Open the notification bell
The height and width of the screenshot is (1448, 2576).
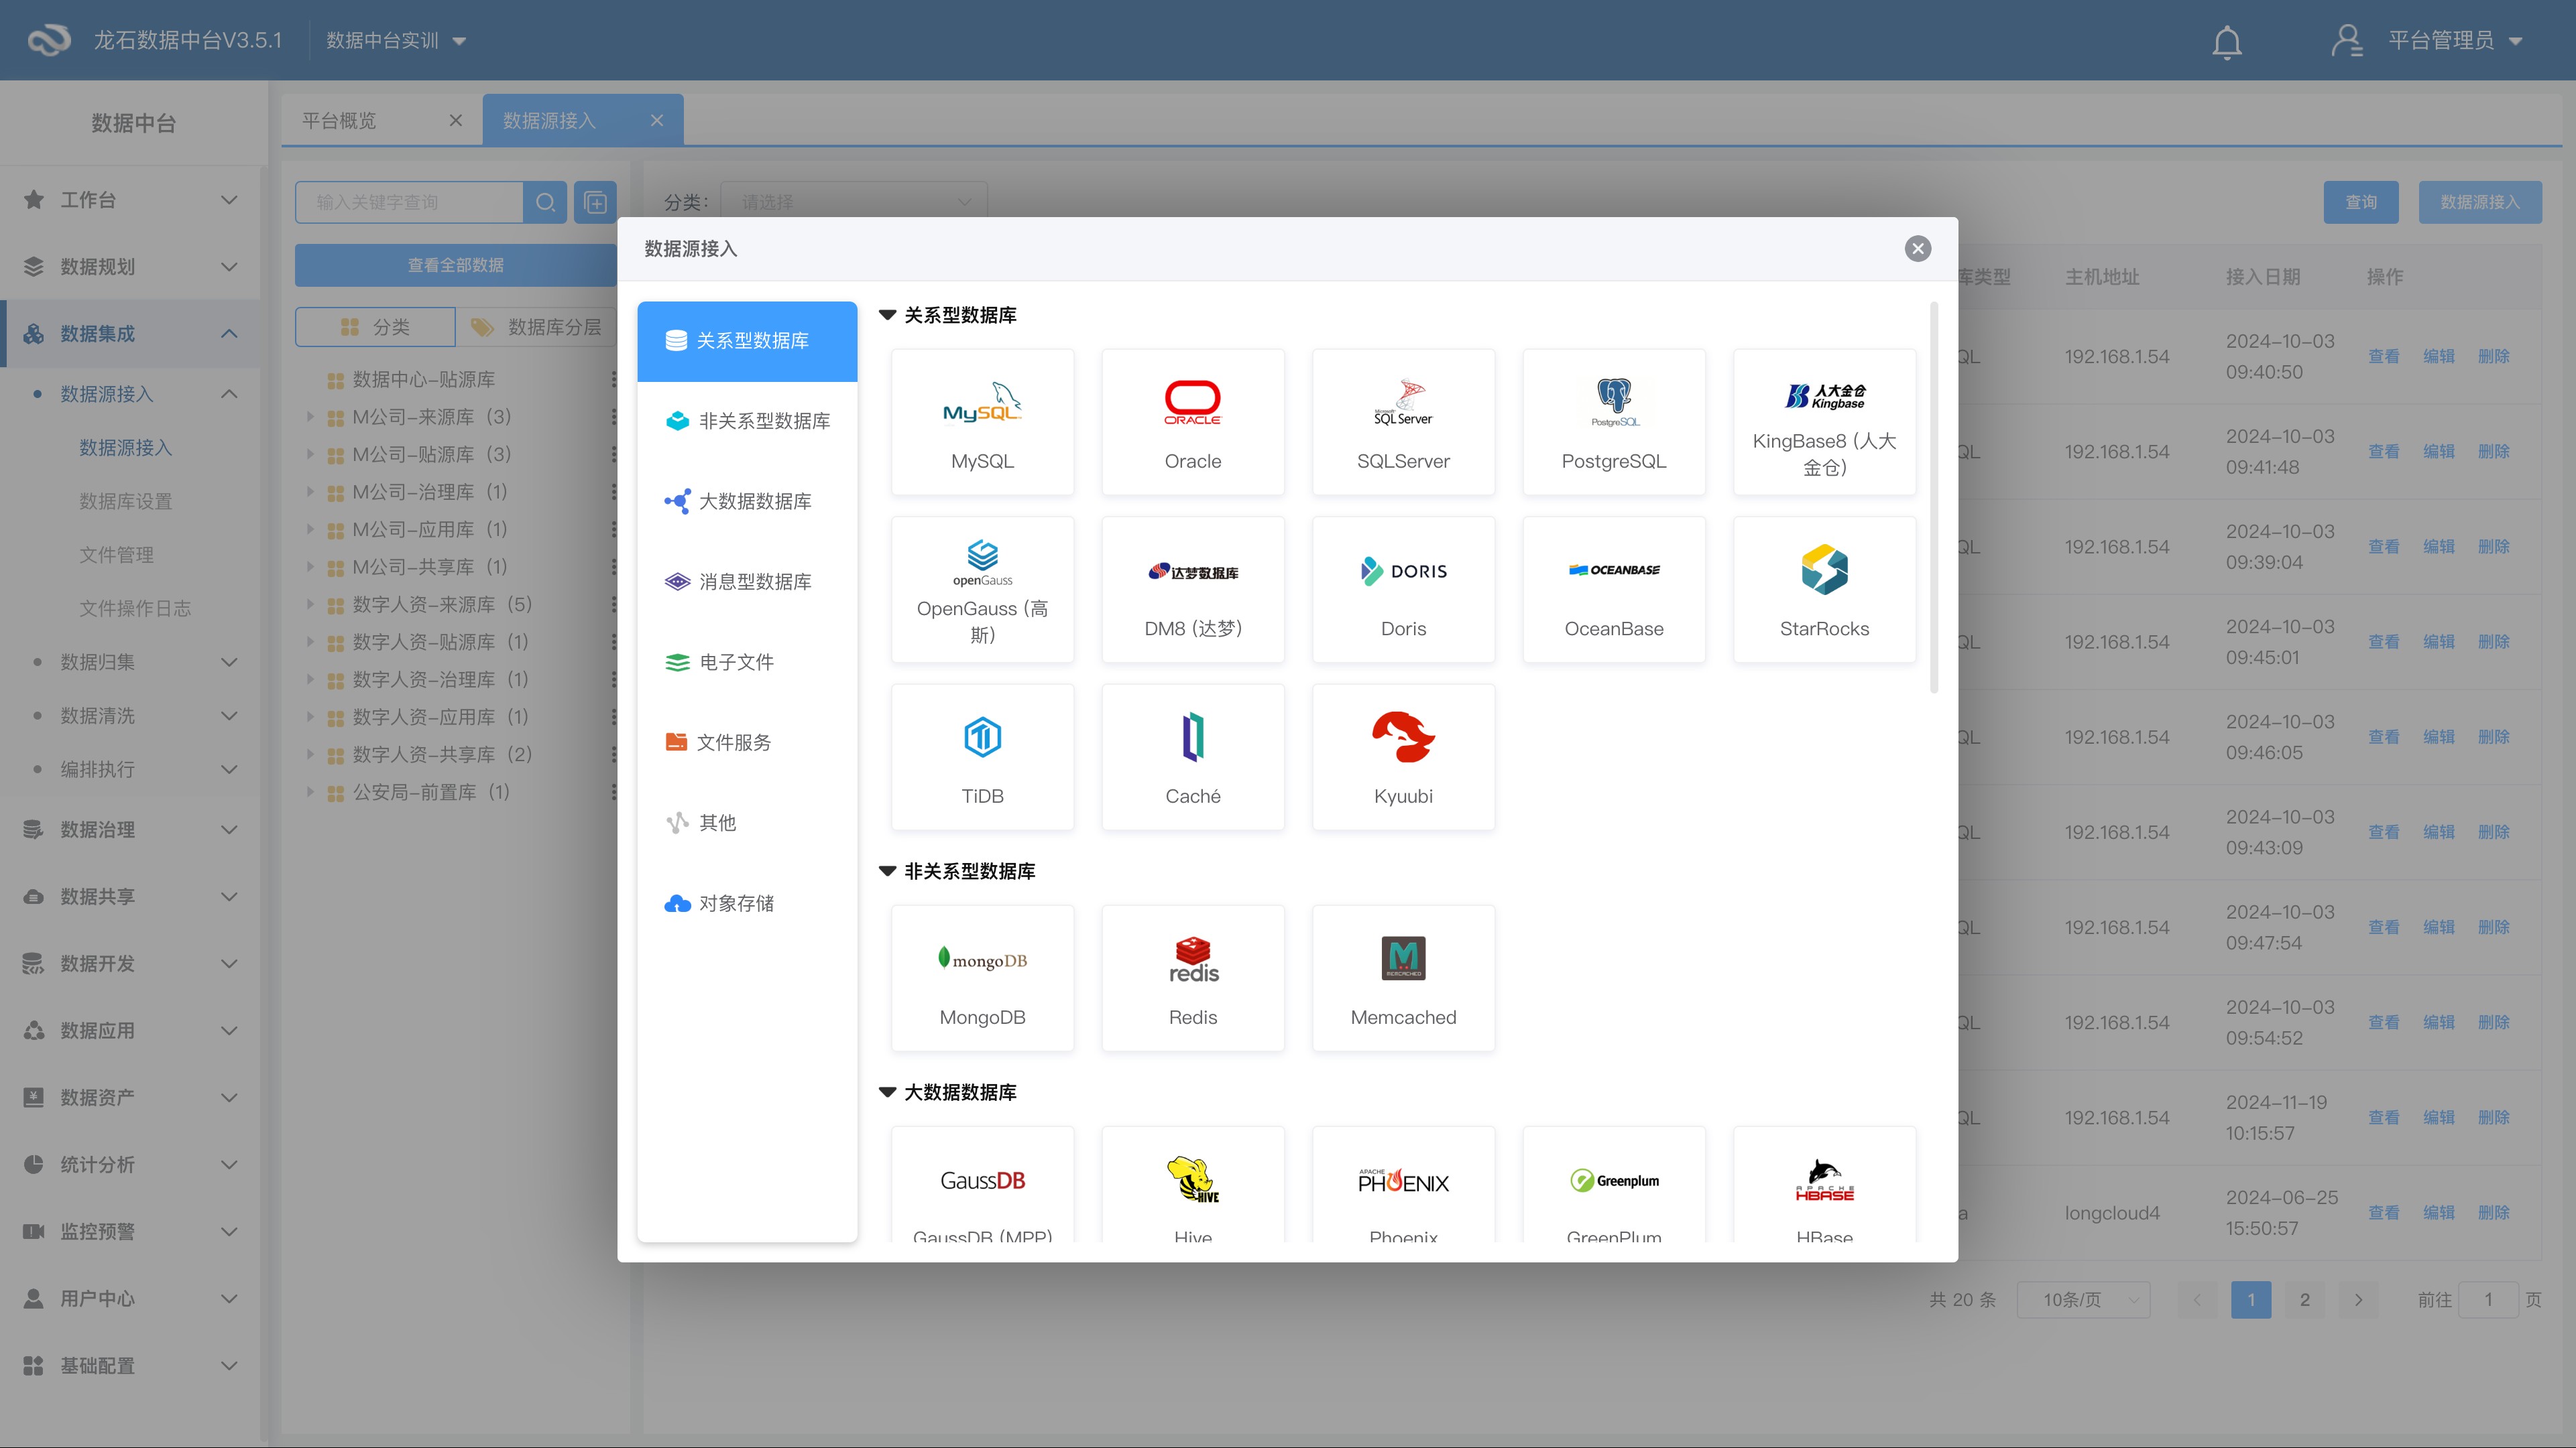[x=2226, y=42]
